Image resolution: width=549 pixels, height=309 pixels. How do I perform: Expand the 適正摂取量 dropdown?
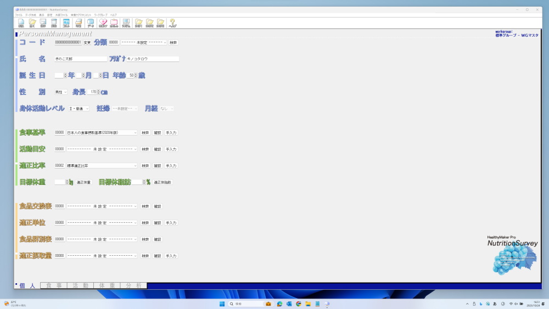102,256
